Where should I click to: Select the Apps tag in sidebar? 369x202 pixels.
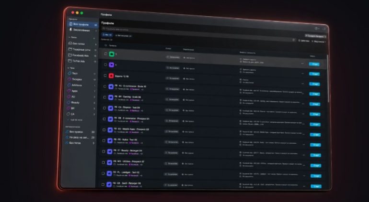[x=74, y=91]
